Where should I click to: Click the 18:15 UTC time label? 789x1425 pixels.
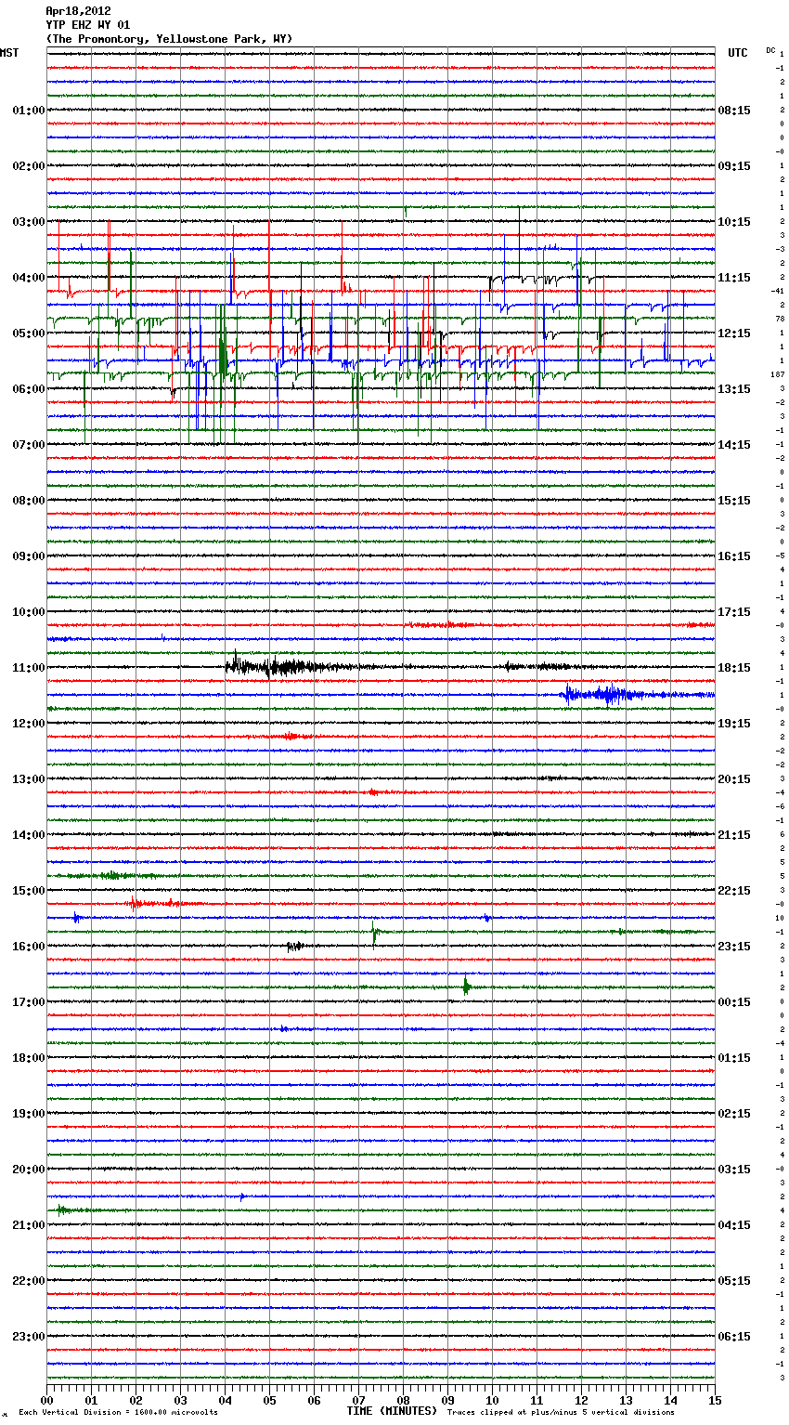tap(734, 668)
